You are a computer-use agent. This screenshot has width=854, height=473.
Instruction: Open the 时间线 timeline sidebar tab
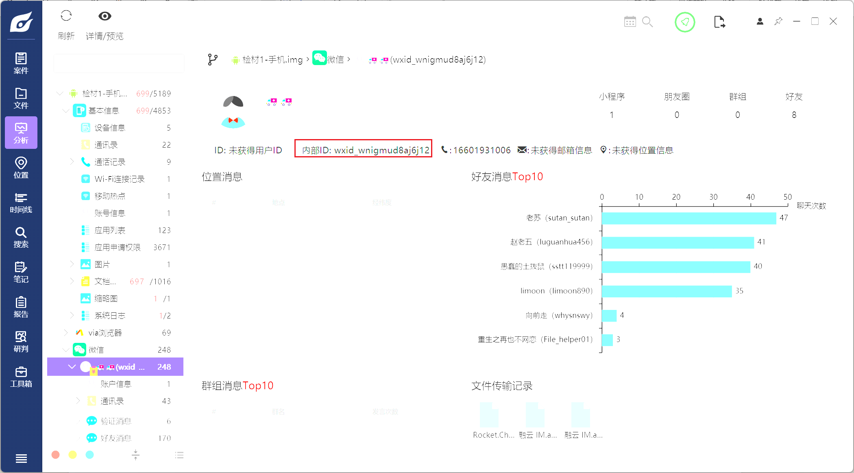pyautogui.click(x=21, y=203)
